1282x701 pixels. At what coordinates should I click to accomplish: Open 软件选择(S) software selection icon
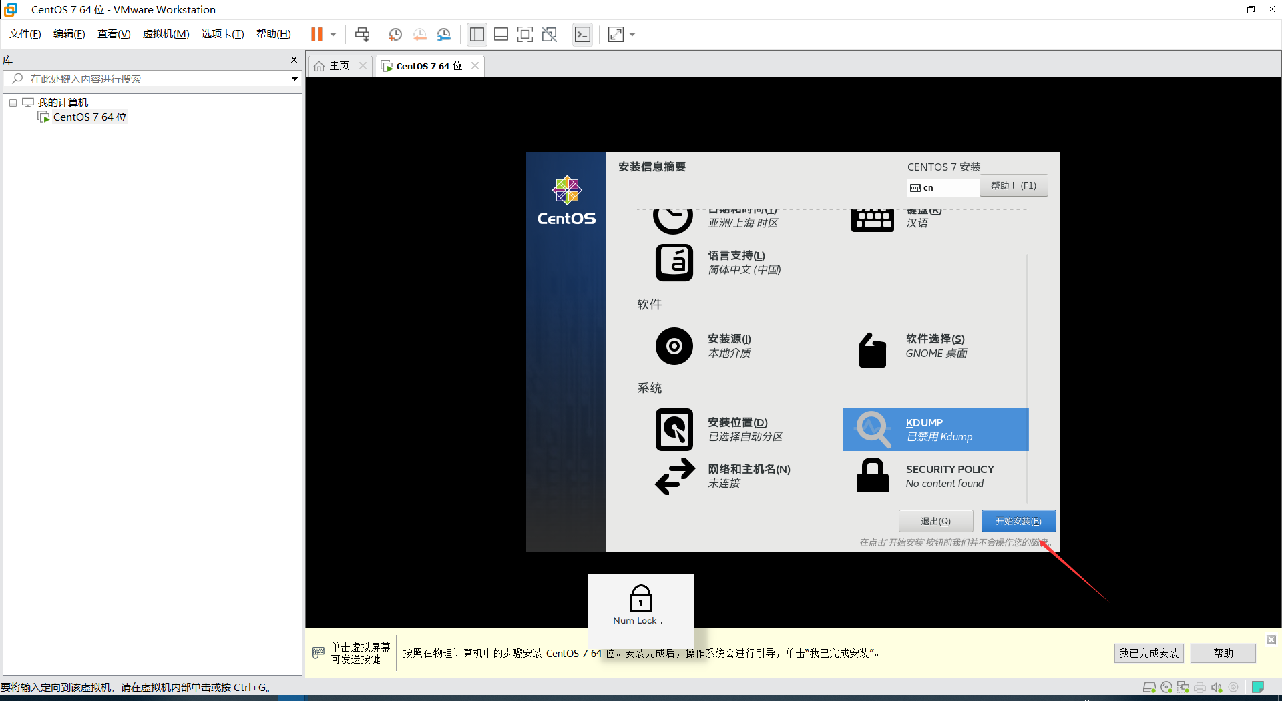(x=872, y=349)
